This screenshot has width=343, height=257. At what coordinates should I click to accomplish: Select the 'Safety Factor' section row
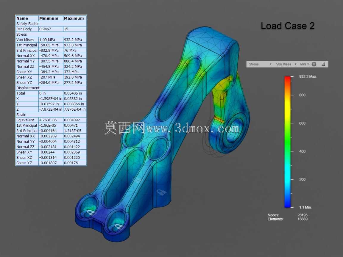(51, 23)
